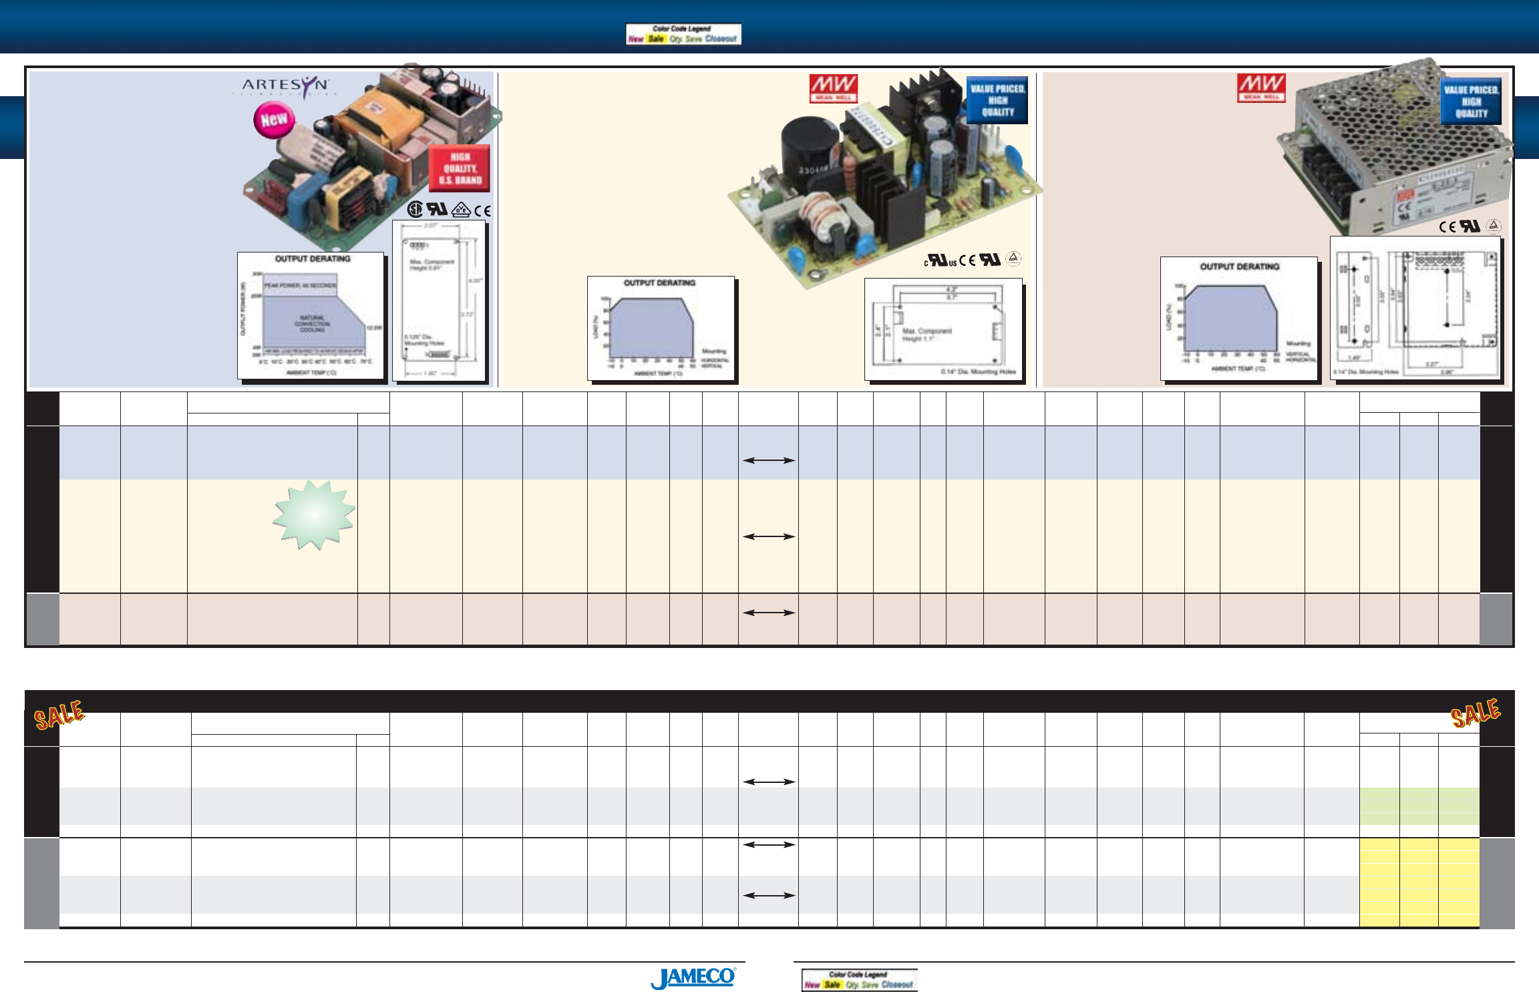Click the SALE graphic at right of lower table

coord(1476,712)
